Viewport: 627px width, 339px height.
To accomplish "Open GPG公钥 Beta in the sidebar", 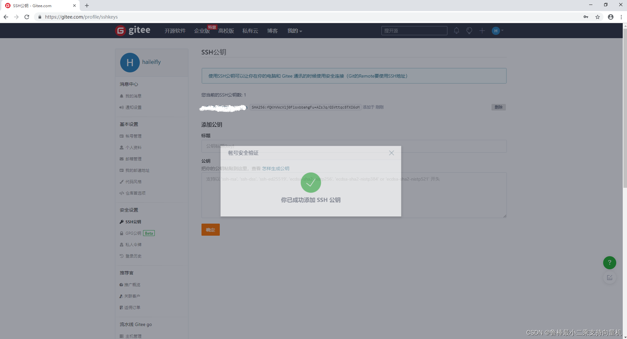I will [x=137, y=233].
